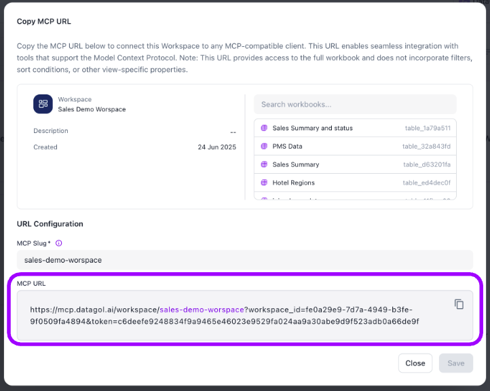
Task: Copy the MCP URL with clipboard icon
Action: coord(459,304)
